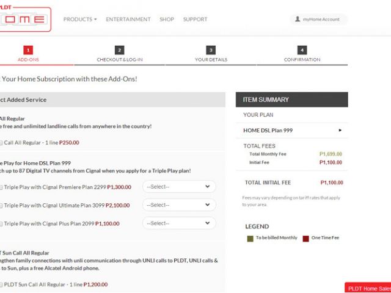Image resolution: width=391 pixels, height=293 pixels.
Task: Open the Cignal Ultimate Plan select dropdown
Action: (x=179, y=205)
